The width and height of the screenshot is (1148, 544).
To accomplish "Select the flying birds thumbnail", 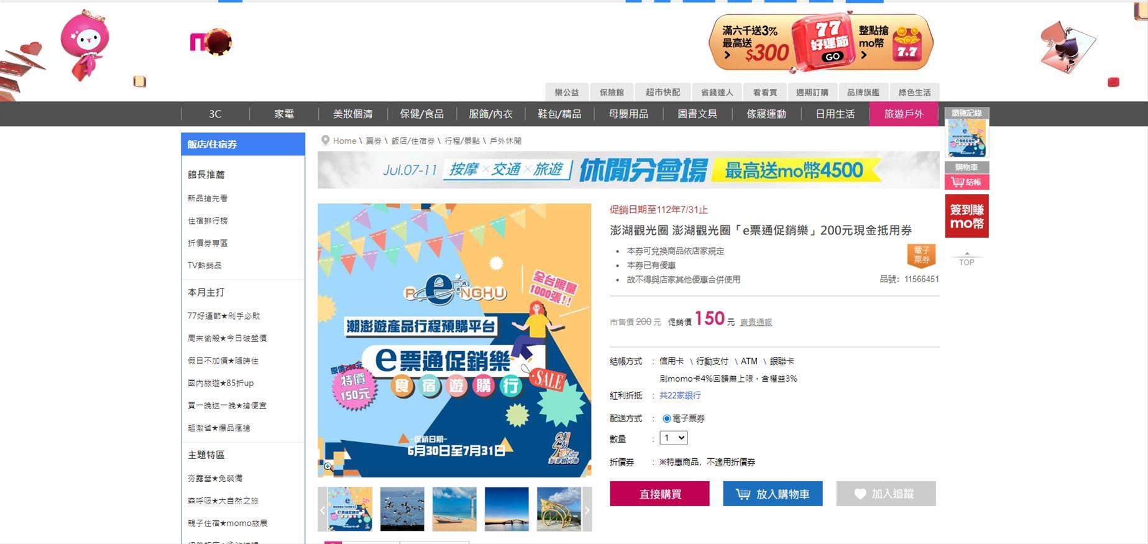I will pos(402,509).
